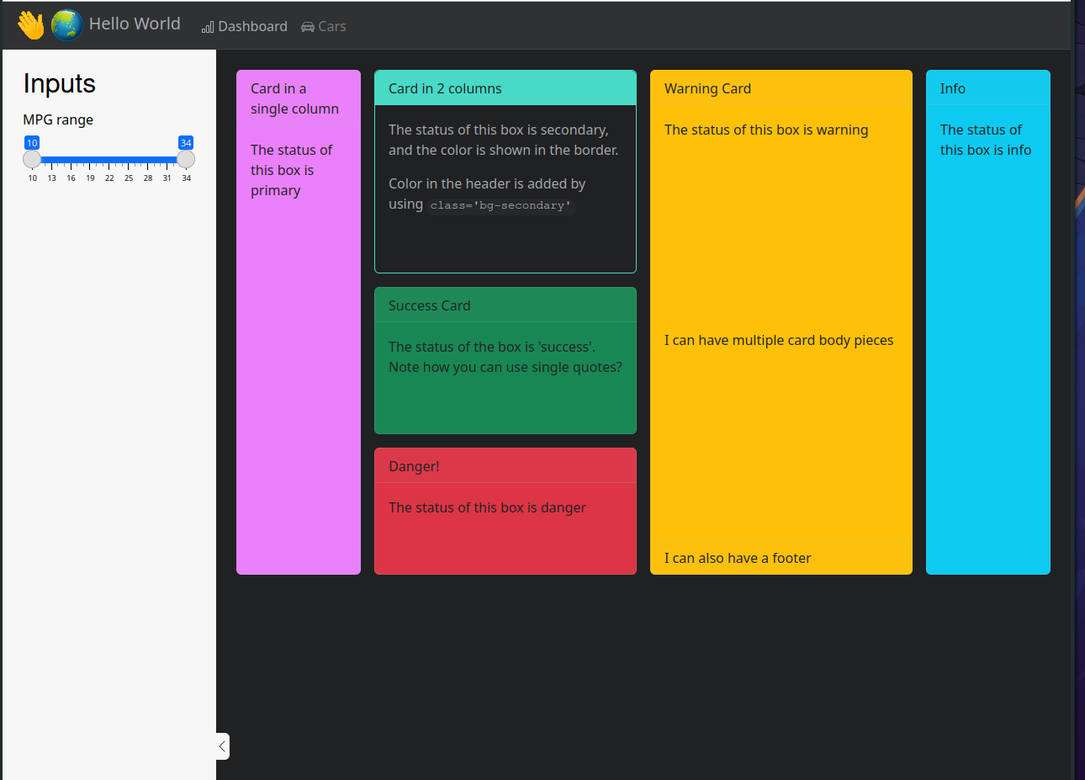This screenshot has width=1085, height=780.
Task: Collapse the Inputs sidebar with the chevron
Action: (x=222, y=746)
